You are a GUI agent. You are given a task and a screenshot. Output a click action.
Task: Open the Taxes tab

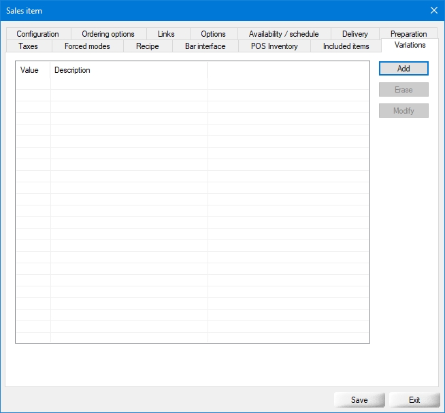(x=29, y=46)
